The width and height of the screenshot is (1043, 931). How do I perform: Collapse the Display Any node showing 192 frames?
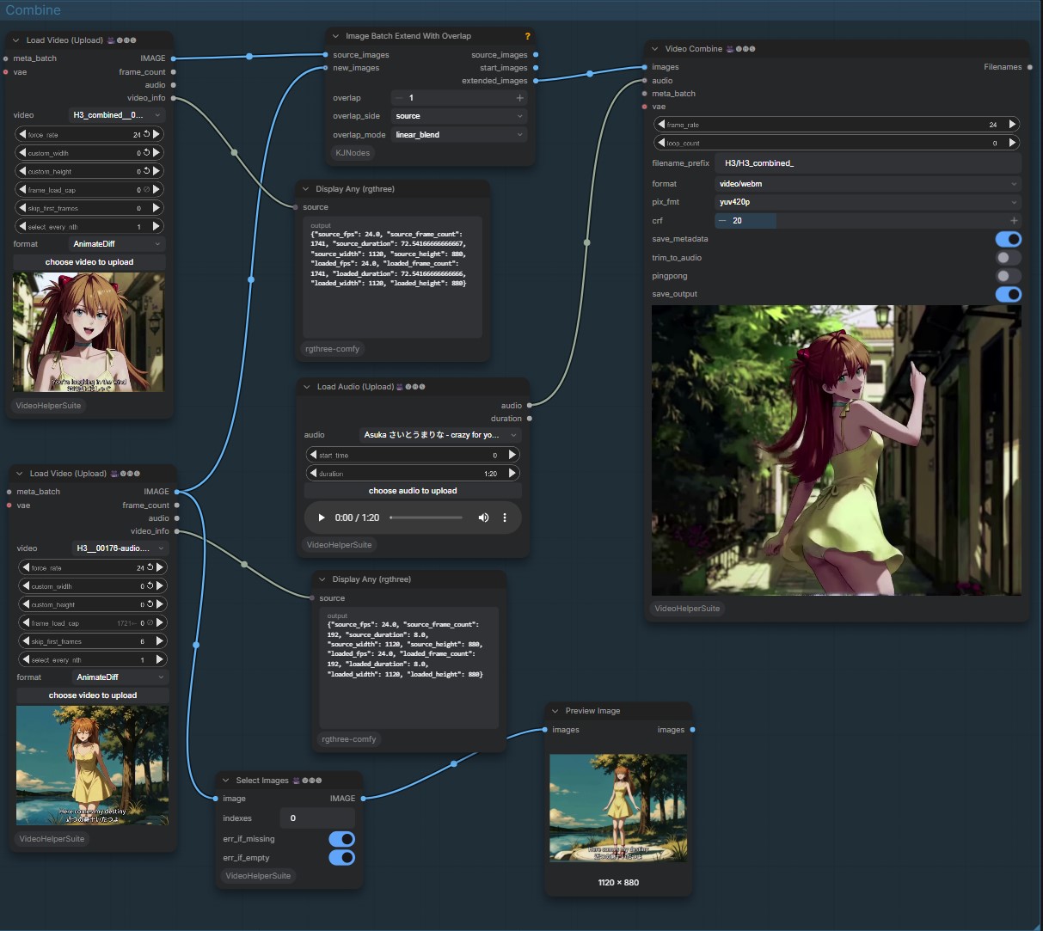(322, 579)
